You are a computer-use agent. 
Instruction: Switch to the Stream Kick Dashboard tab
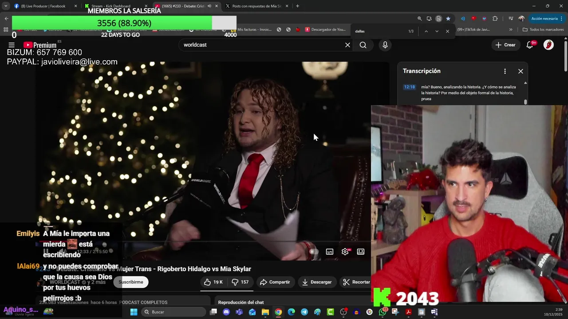point(111,6)
